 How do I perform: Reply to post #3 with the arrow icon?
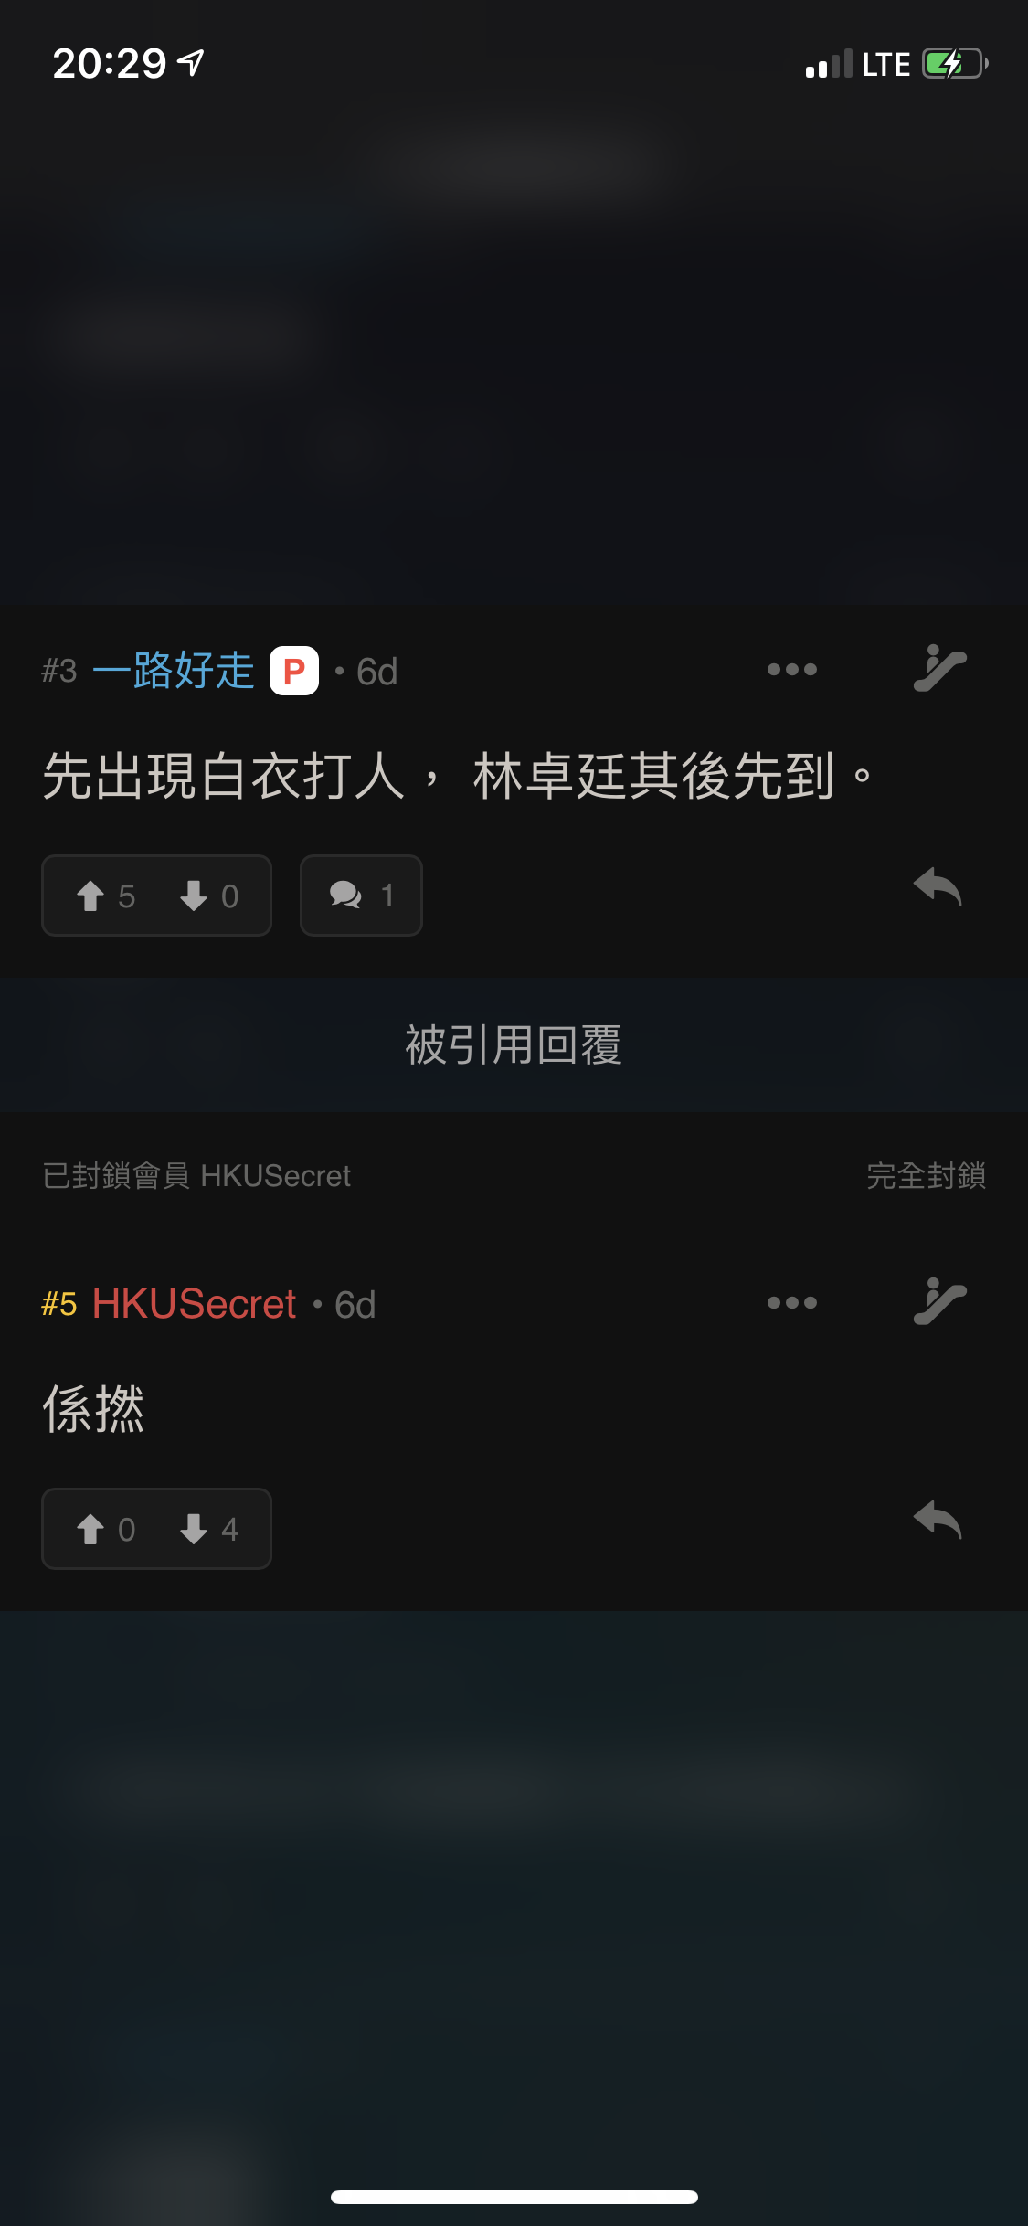click(938, 887)
